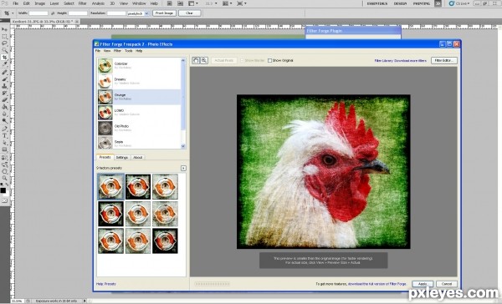
Task: Select the Quick Selection tool
Action: point(4,50)
